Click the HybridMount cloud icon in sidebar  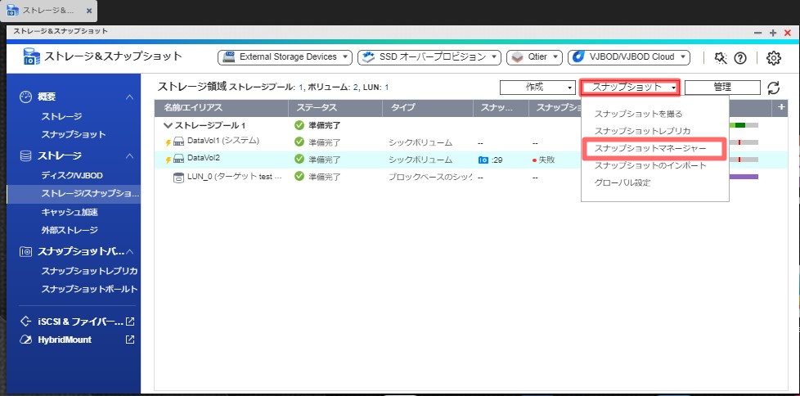pyautogui.click(x=25, y=340)
